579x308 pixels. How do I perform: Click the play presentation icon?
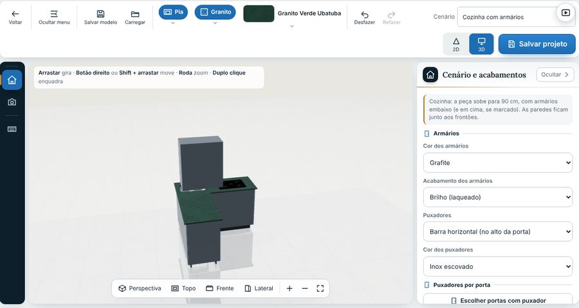[565, 13]
